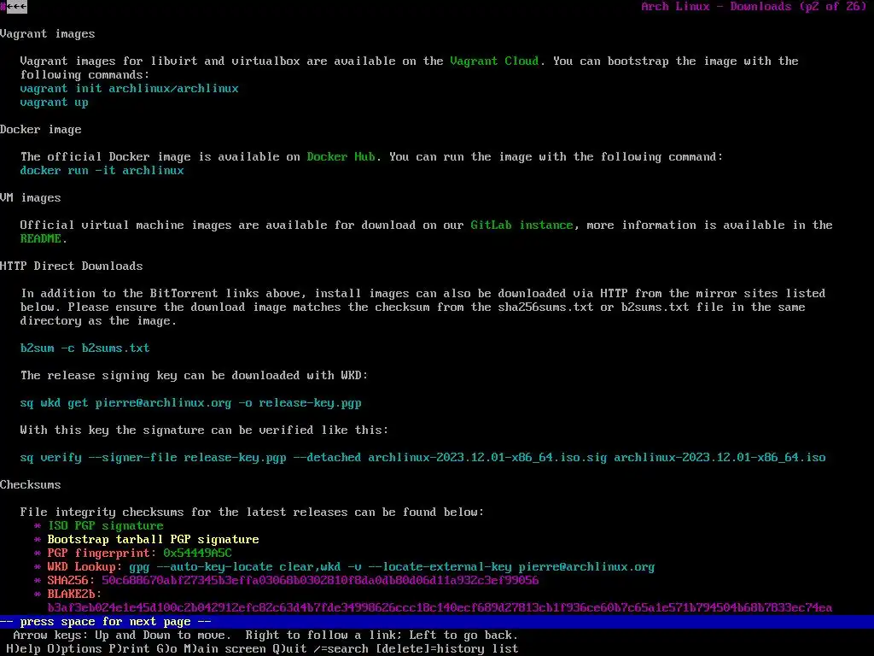
Task: Click the 'SHA256:' label
Action: coord(72,580)
